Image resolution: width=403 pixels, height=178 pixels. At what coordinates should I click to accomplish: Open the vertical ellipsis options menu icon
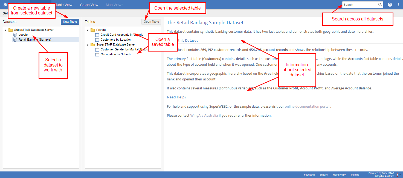pyautogui.click(x=398, y=4)
